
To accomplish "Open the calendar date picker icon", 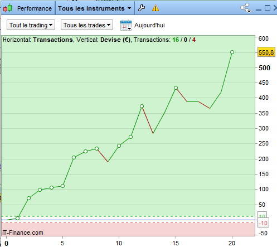I will (x=126, y=25).
